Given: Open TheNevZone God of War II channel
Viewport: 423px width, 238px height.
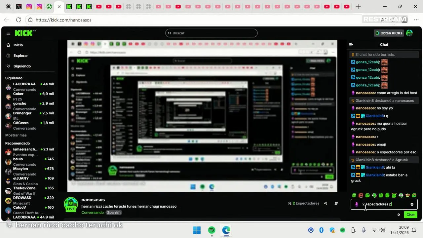Looking at the screenshot, I should tap(29, 191).
